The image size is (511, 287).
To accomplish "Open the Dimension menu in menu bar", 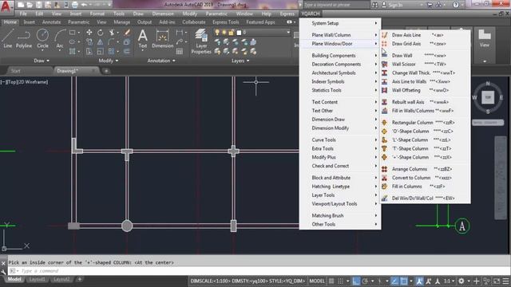I will 163,14.
